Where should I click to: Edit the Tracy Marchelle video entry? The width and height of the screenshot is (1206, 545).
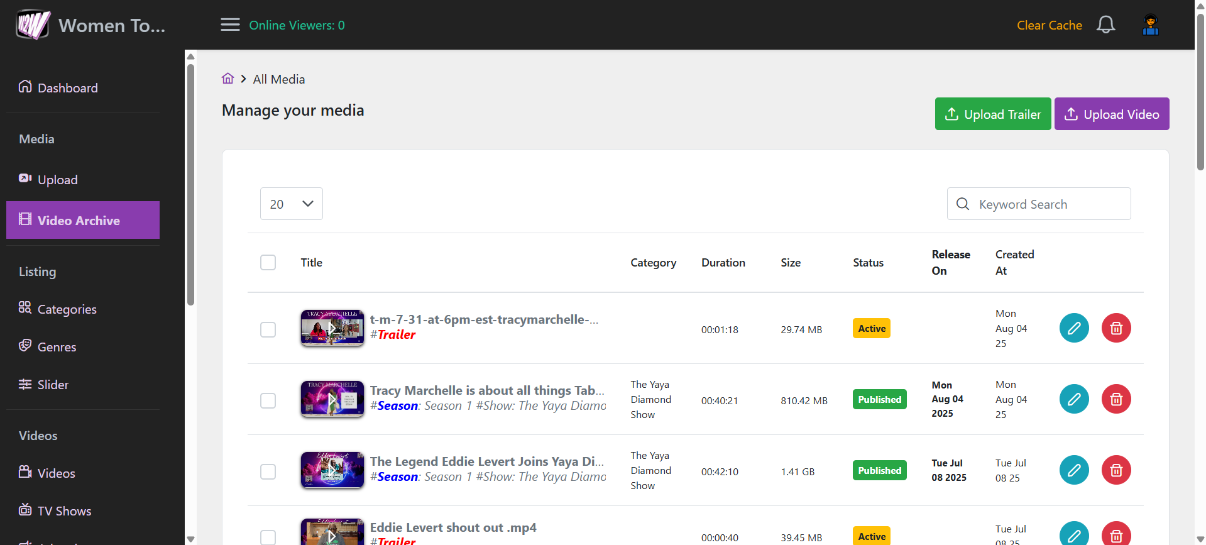(1074, 399)
